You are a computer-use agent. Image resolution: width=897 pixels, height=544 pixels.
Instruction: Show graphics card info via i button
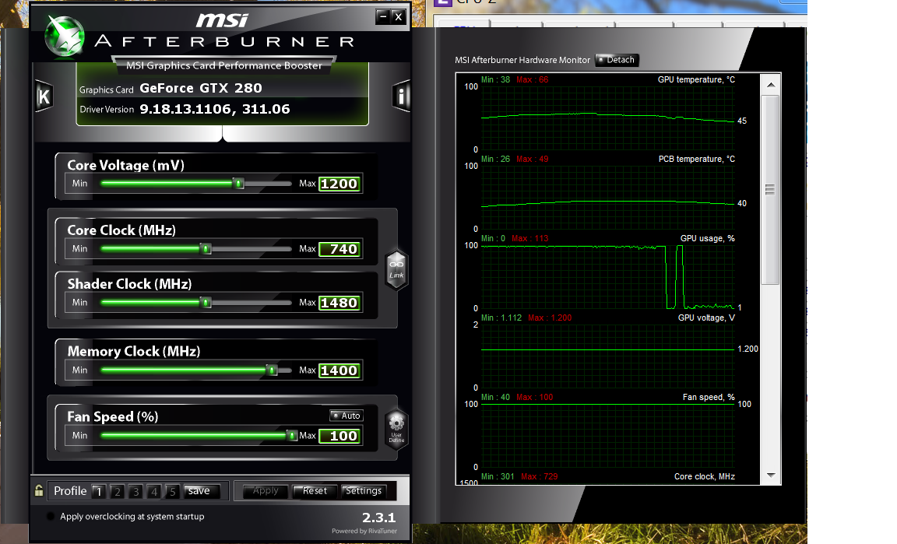[x=401, y=96]
